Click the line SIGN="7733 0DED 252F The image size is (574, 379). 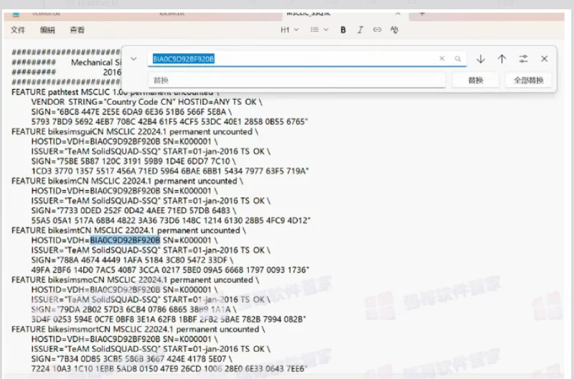(133, 210)
